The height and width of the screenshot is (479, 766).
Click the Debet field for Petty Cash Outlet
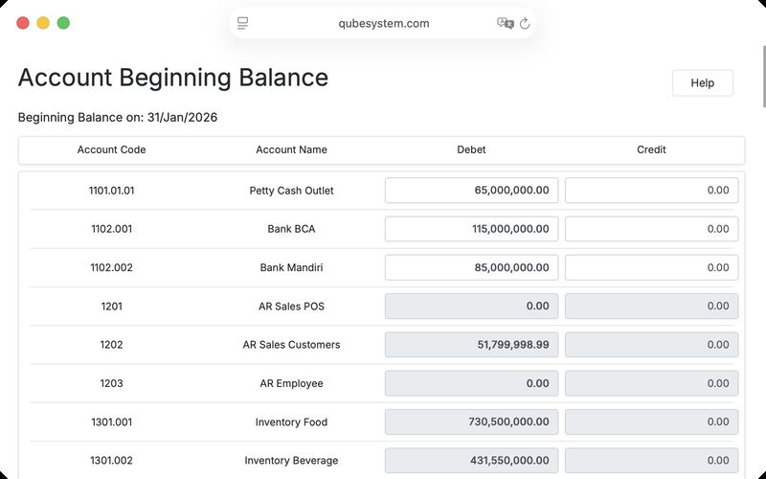(x=471, y=190)
